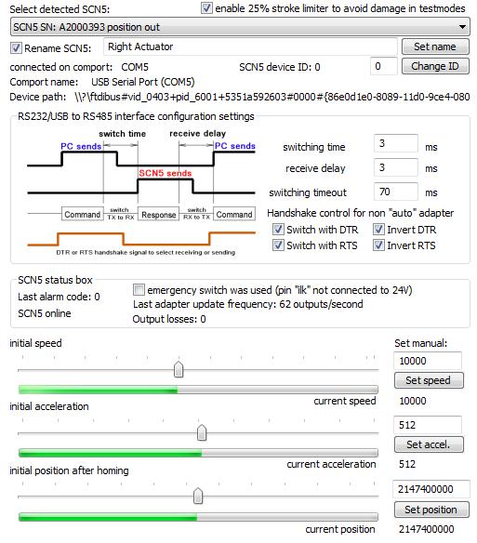Check the emergency switch was used box

(139, 289)
